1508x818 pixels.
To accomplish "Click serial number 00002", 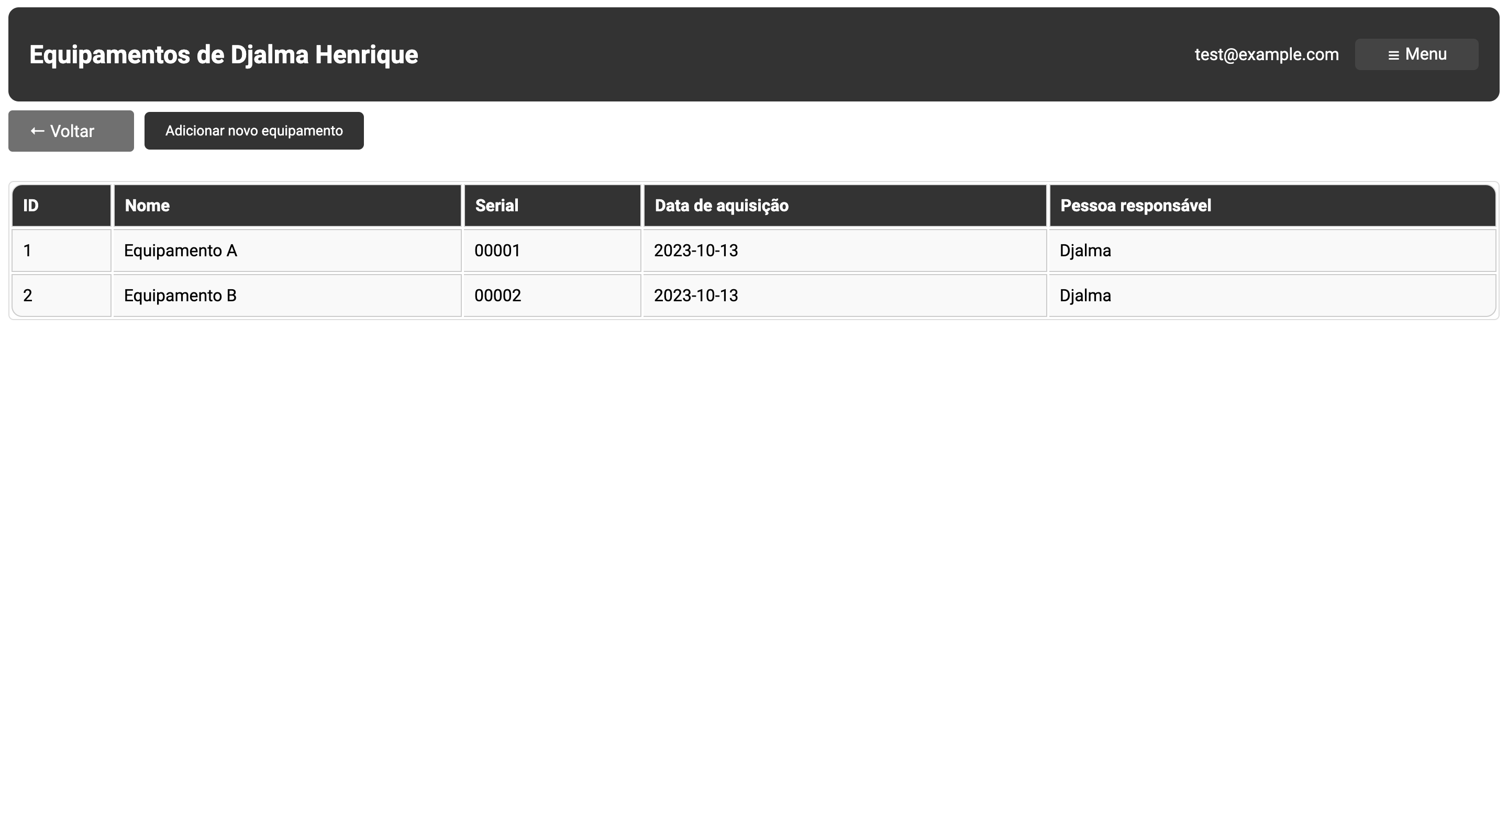I will [x=497, y=296].
